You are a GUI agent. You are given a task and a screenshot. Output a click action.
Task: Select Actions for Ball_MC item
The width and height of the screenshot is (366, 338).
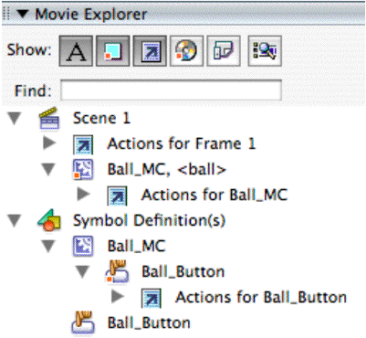tap(214, 195)
